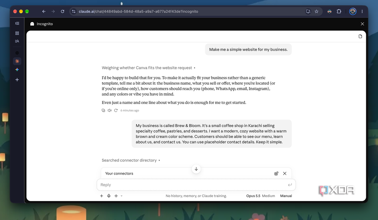Copy the assistant's response
Screen dimensions: 378x220
point(104,110)
